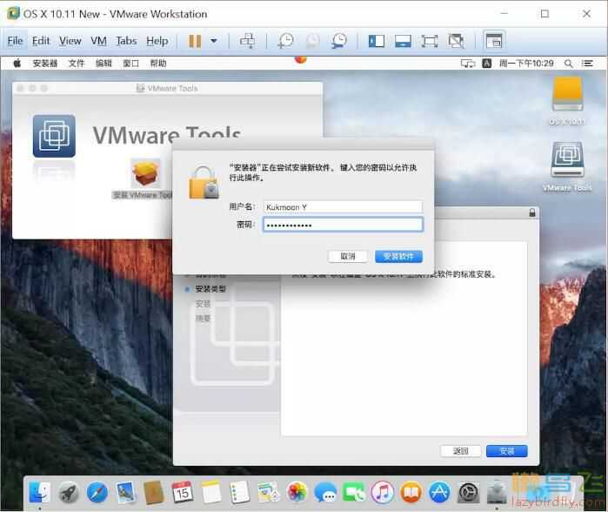The height and width of the screenshot is (512, 608).
Task: Open iTunes from the Dock
Action: pyautogui.click(x=383, y=493)
